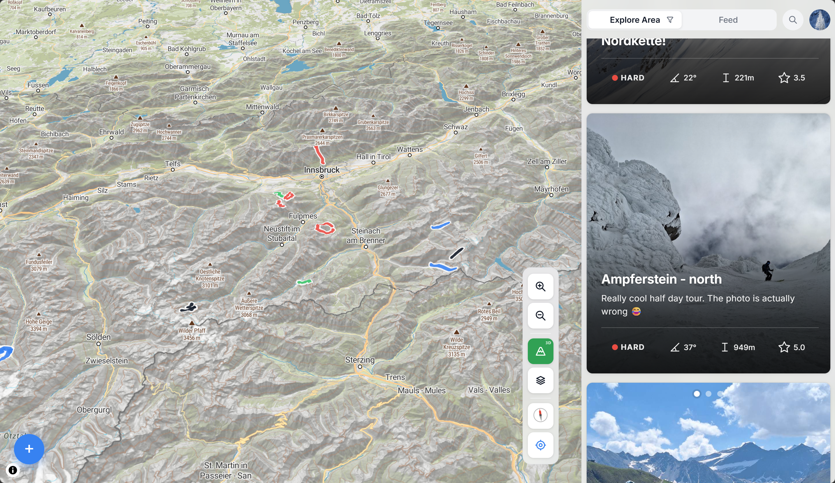Click the Sölden town label
835x483 pixels.
99,337
